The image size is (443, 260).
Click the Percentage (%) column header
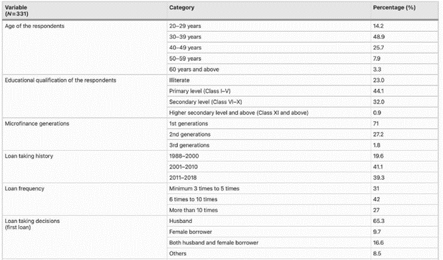404,11
